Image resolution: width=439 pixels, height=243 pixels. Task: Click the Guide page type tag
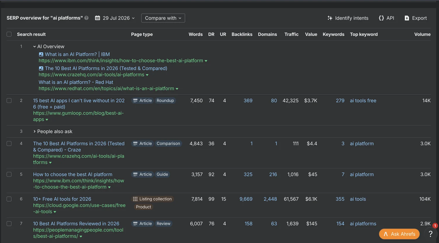162,174
